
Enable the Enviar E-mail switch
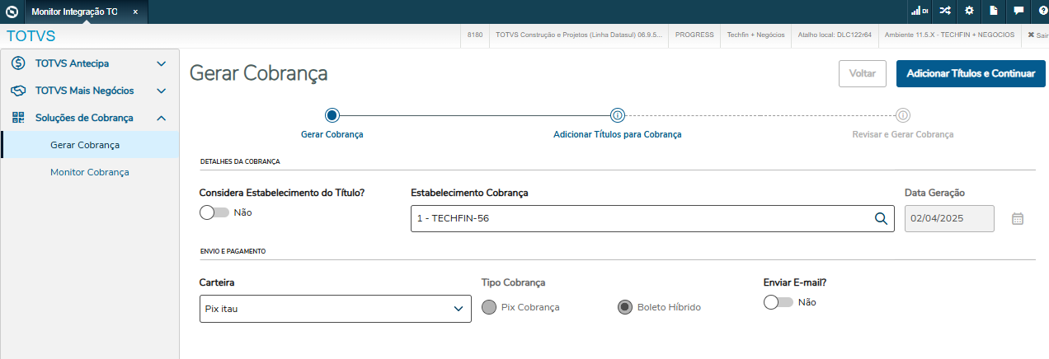click(x=778, y=302)
